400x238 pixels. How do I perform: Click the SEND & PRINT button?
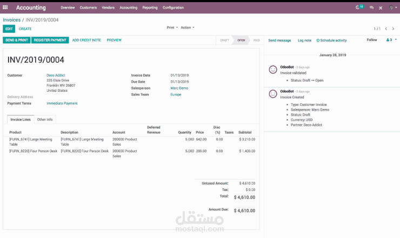(17, 40)
